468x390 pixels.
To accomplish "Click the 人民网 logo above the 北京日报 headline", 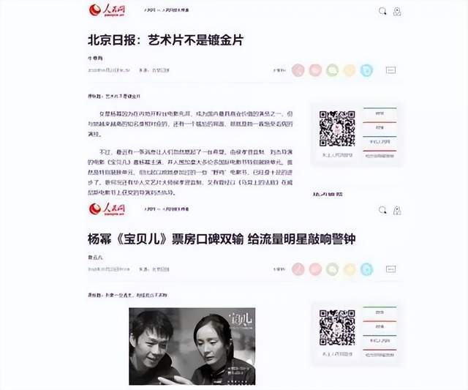I will click(107, 10).
